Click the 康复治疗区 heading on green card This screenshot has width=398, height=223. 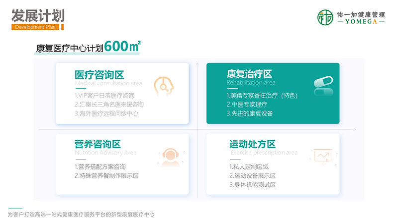250,74
